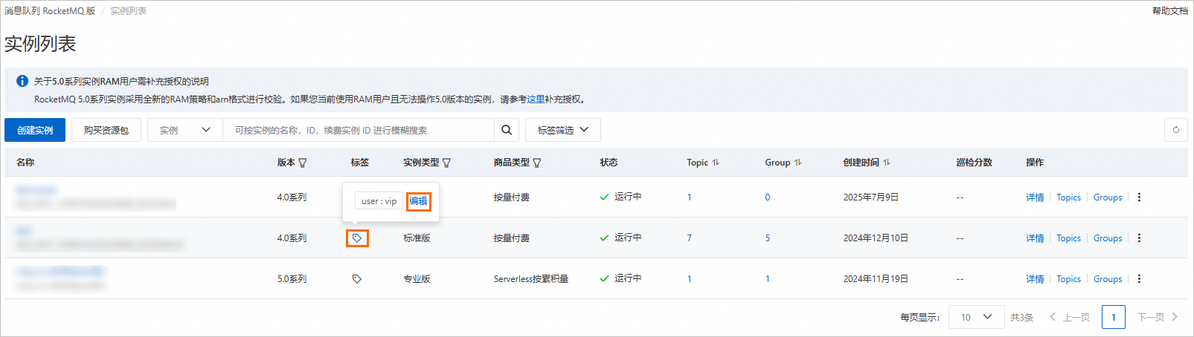
Task: Expand the 标签筛选 dropdown
Action: 562,130
